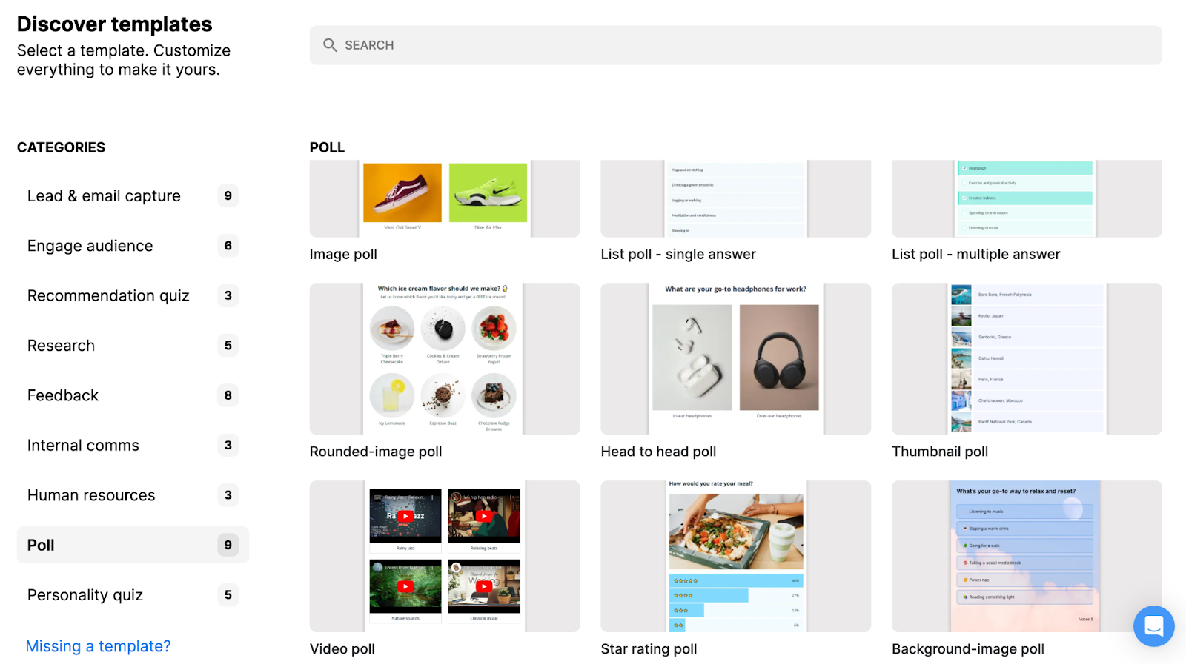Open the Human resources category
The width and height of the screenshot is (1186, 664).
point(90,494)
